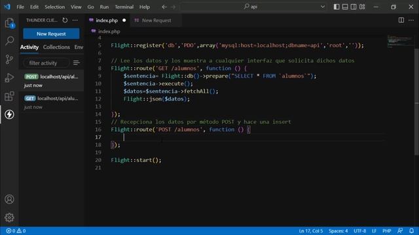The width and height of the screenshot is (419, 235).
Task: Click the Flight::start(); line of code
Action: click(136, 160)
